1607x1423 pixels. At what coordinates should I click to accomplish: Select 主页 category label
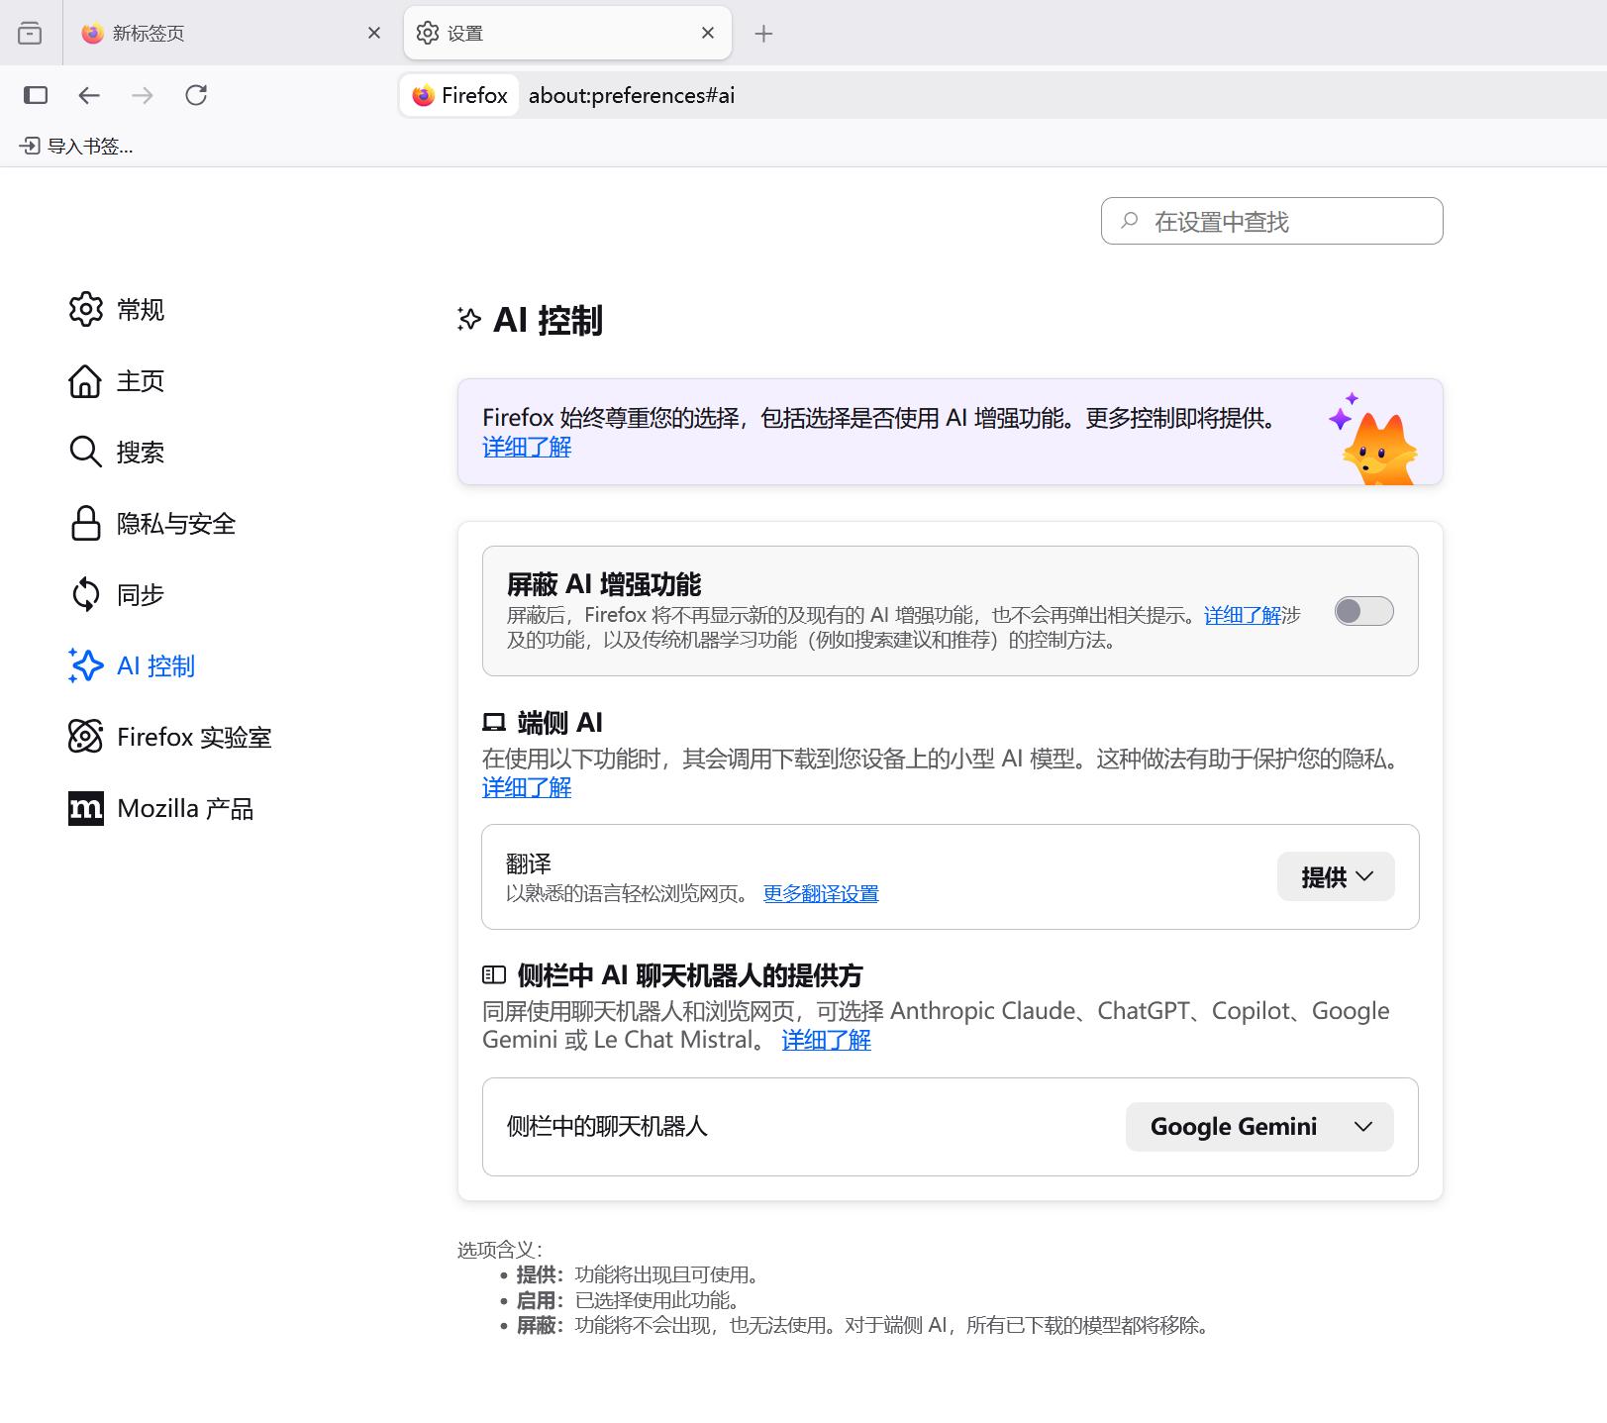[x=141, y=381]
